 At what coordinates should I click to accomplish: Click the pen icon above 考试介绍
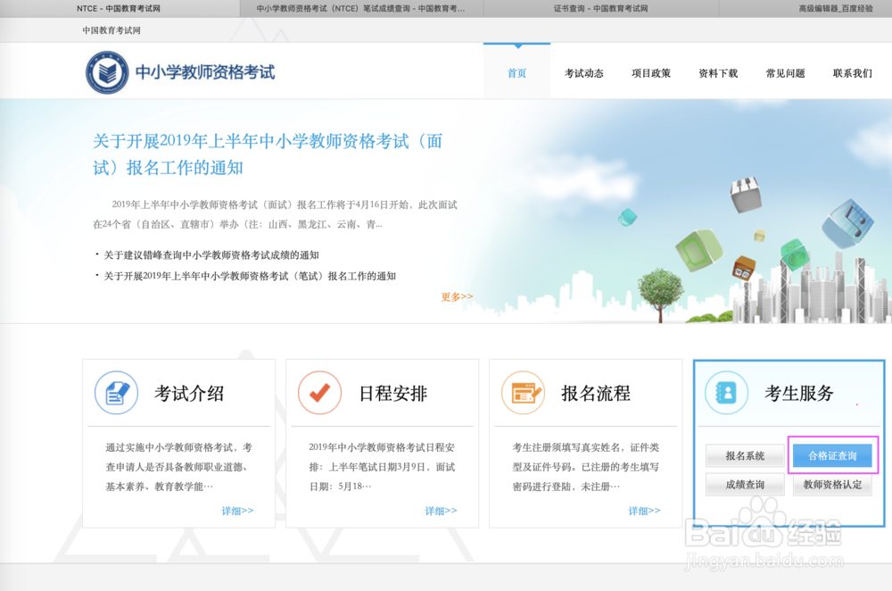pos(115,392)
